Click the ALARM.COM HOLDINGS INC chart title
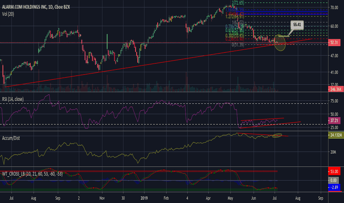344x203 pixels. coord(36,7)
